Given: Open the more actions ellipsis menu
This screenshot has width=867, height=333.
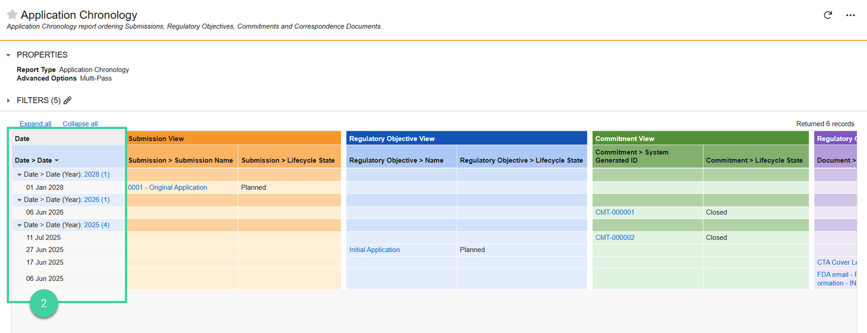Looking at the screenshot, I should [x=850, y=15].
